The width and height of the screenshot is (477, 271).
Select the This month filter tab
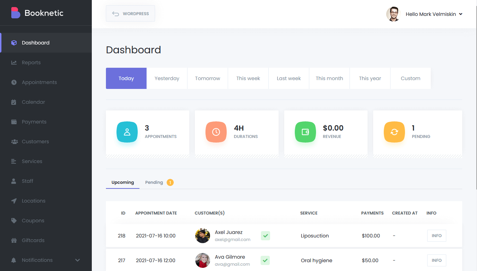click(x=329, y=78)
